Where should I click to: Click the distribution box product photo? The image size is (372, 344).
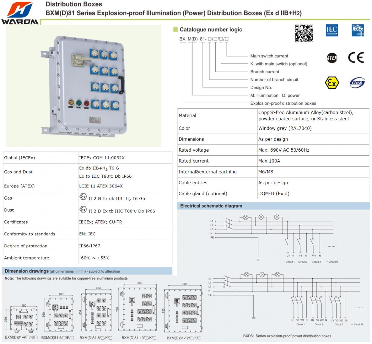(x=83, y=85)
